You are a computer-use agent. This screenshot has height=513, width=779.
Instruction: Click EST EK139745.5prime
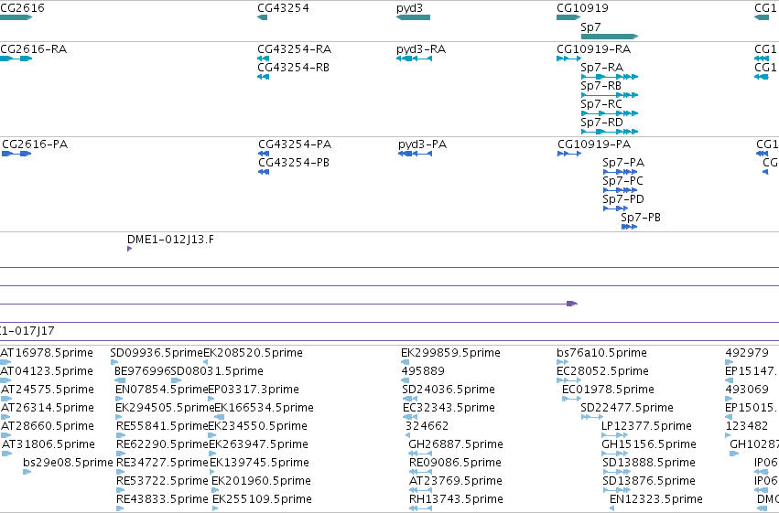[x=259, y=463]
